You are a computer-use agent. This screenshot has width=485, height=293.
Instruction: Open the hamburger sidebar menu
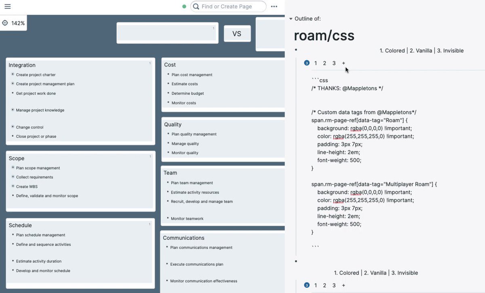pyautogui.click(x=7, y=6)
